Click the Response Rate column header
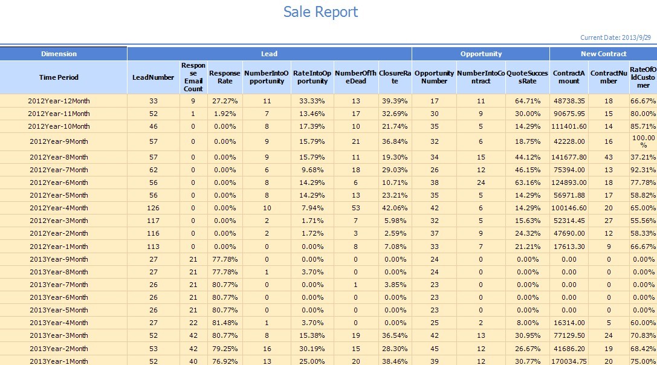 pos(225,77)
